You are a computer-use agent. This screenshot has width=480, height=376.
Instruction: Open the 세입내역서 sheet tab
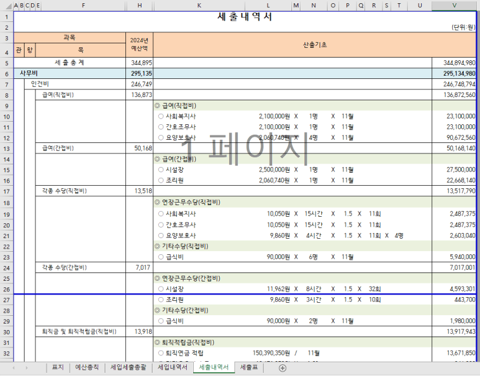pos(172,367)
